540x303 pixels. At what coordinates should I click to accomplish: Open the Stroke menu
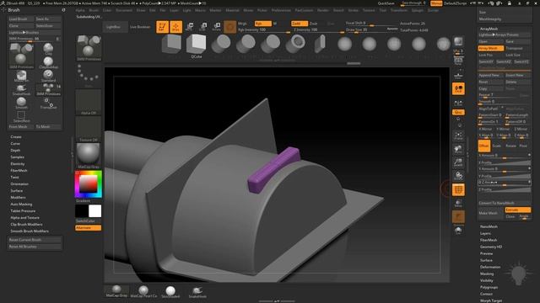point(353,10)
